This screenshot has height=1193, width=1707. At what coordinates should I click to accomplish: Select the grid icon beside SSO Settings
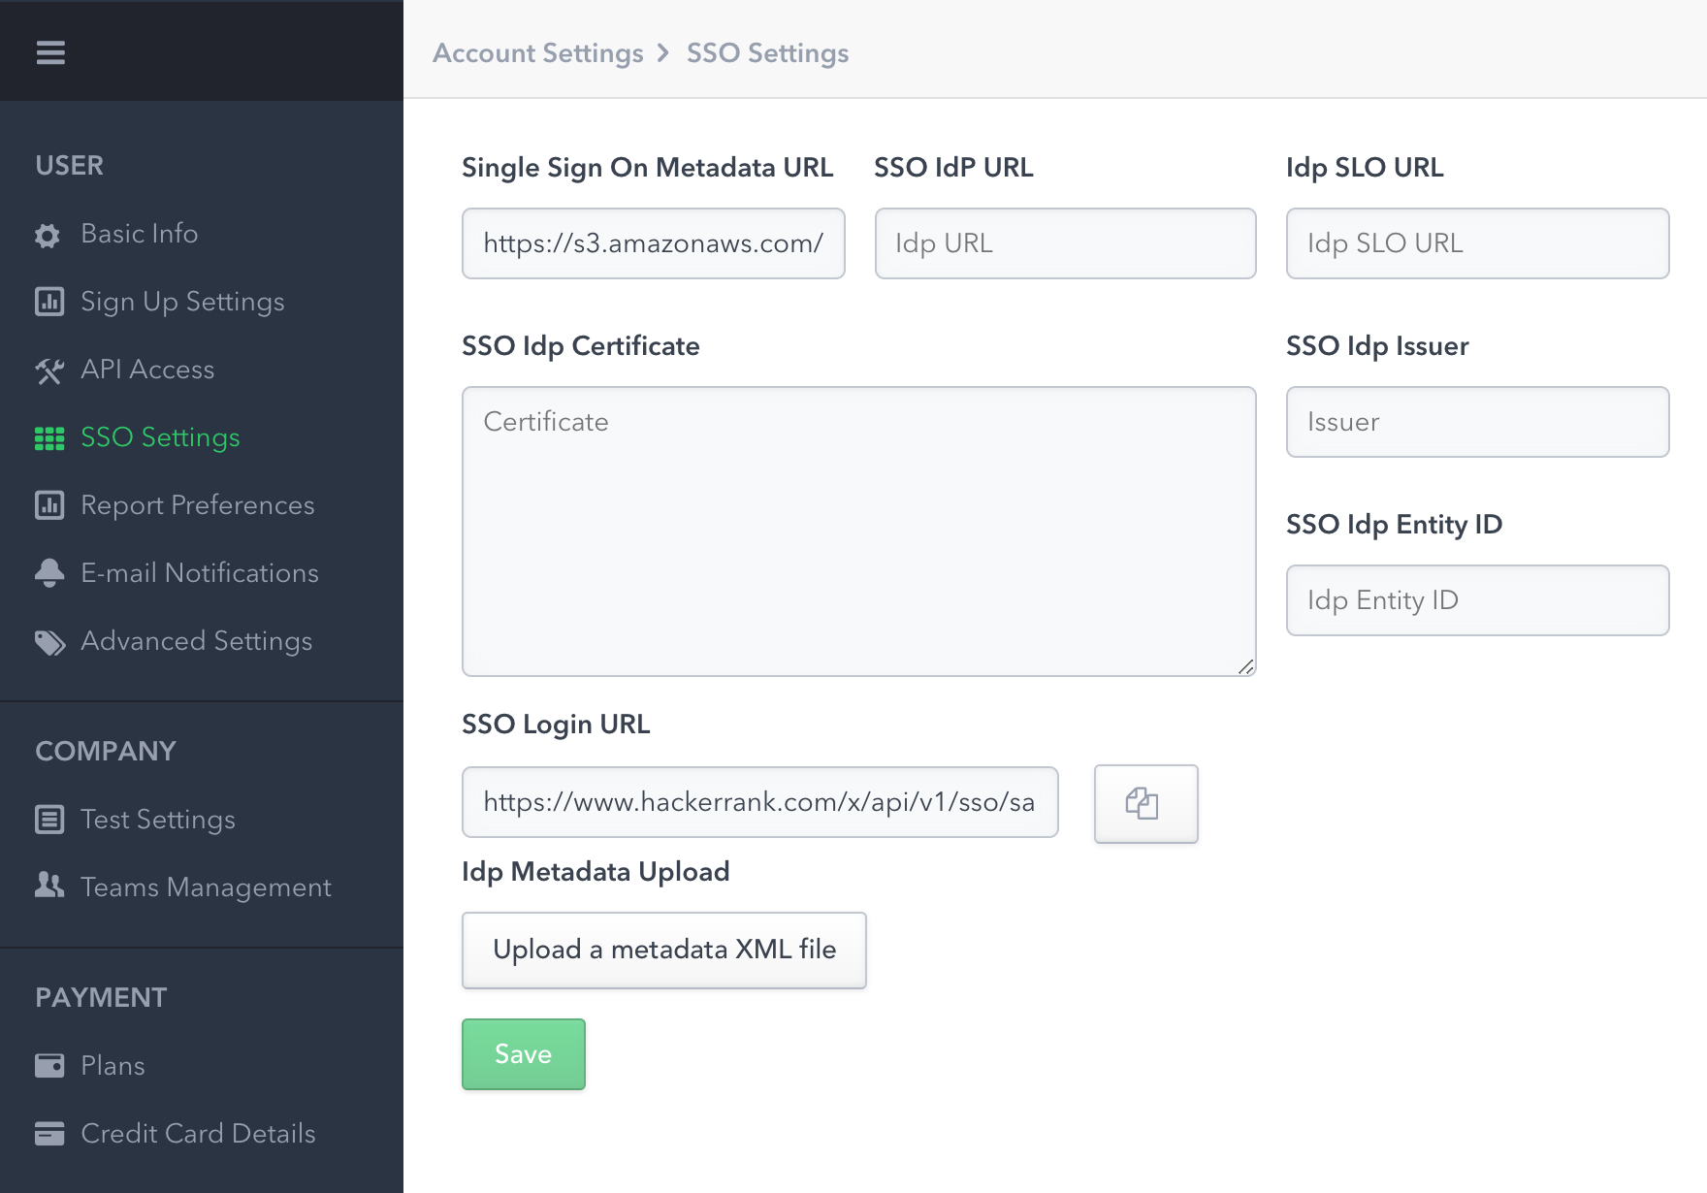(x=48, y=437)
